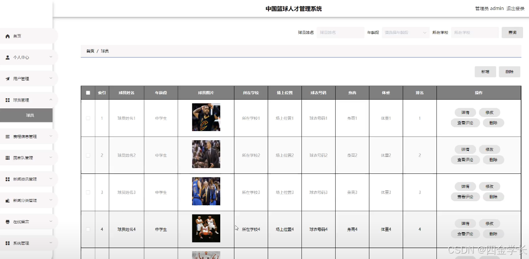Click 查看评论 for 球员姓名4

(465, 234)
